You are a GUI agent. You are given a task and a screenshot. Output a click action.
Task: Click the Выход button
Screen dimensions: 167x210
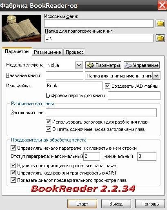[x=116, y=203]
